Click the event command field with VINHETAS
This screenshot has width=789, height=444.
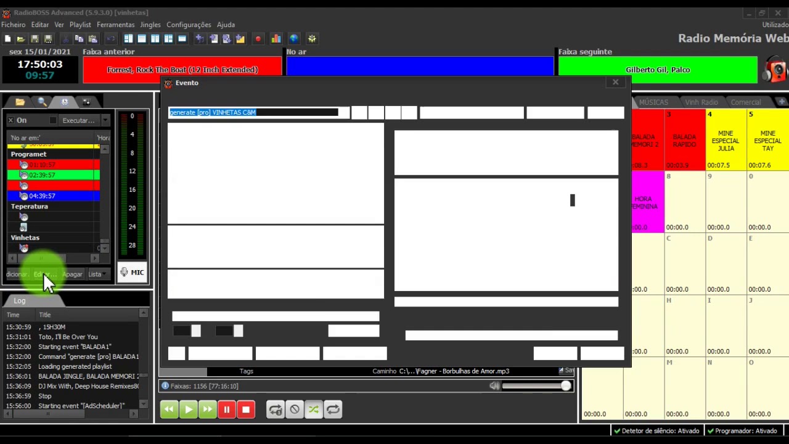[x=253, y=112]
